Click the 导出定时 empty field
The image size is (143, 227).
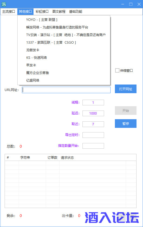click(x=93, y=135)
